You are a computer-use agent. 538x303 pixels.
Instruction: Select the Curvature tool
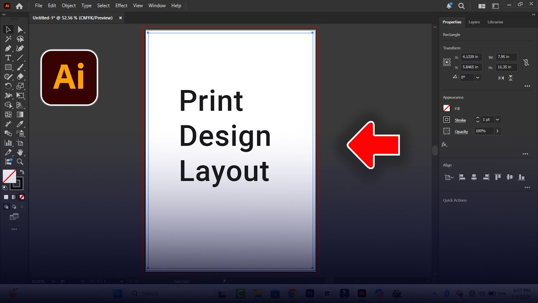tap(20, 48)
